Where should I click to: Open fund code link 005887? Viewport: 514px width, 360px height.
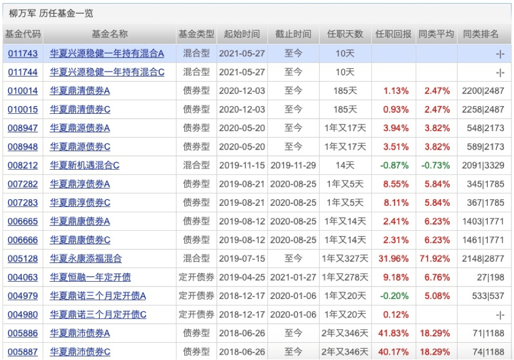[23, 352]
